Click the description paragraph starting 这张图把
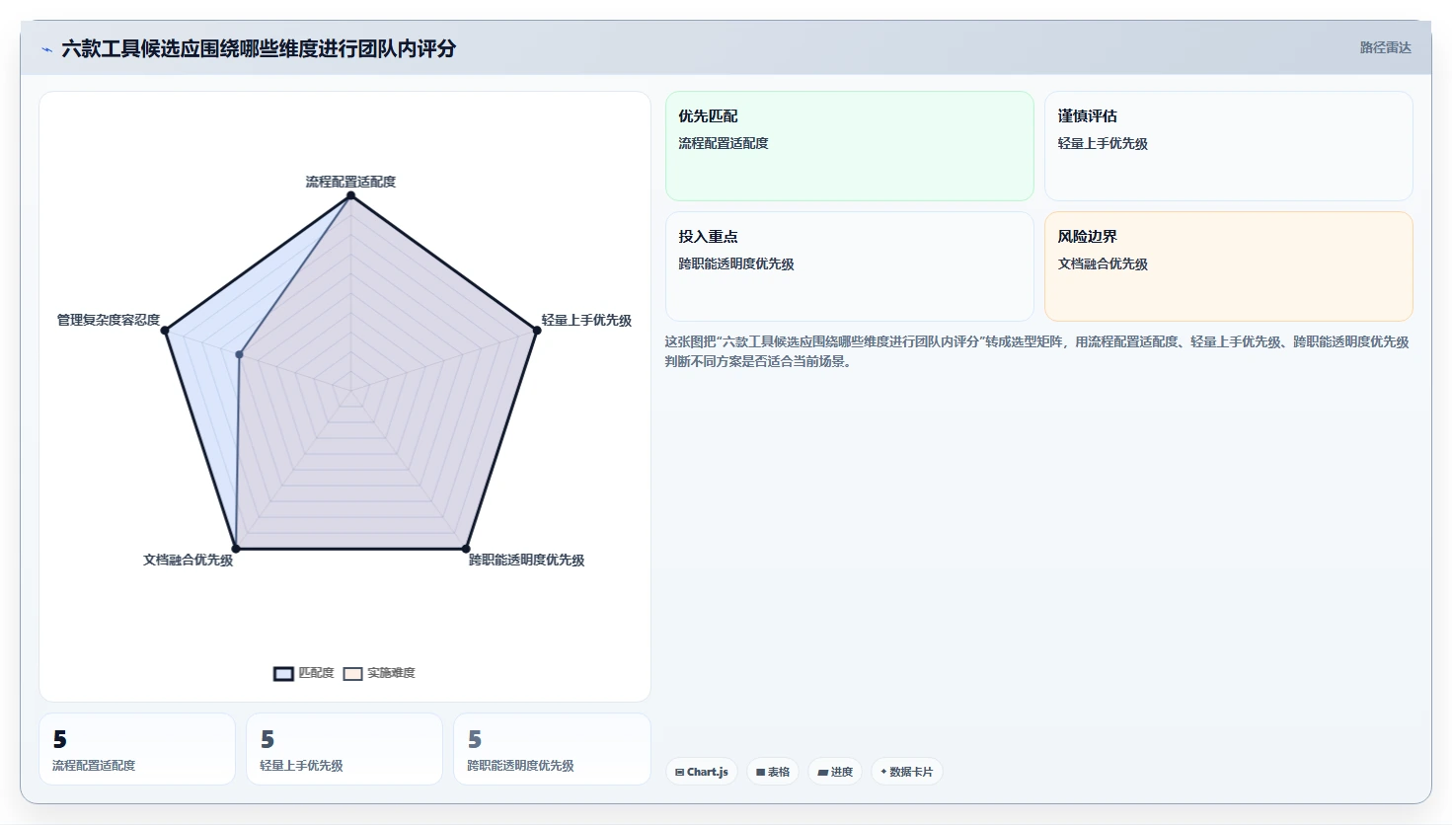1452x825 pixels. 1036,351
